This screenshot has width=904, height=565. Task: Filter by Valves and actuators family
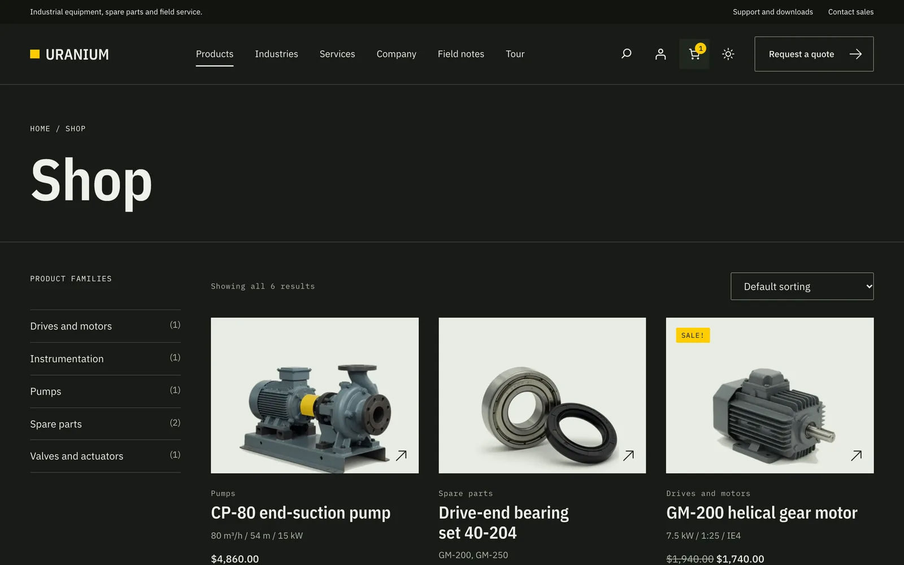(105, 456)
